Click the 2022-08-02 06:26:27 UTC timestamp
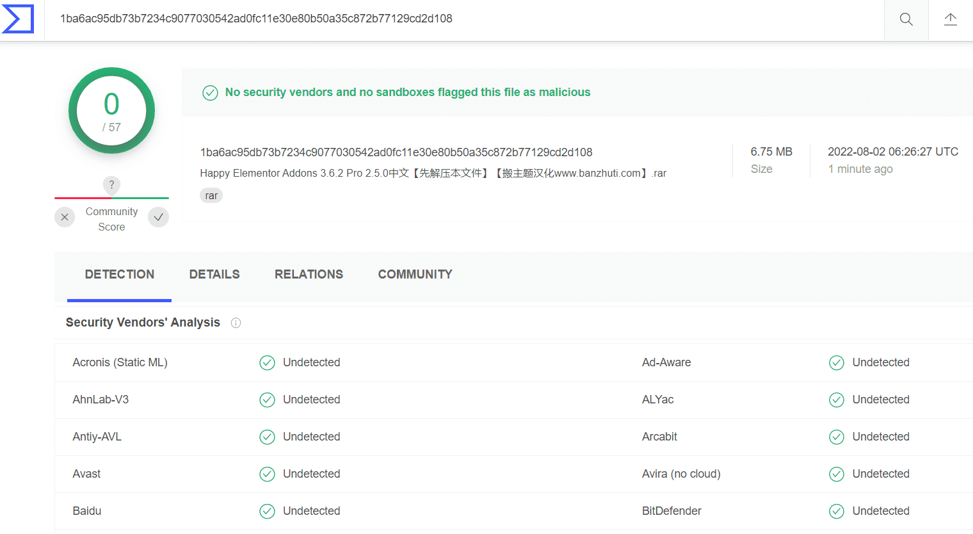This screenshot has width=973, height=534. pyautogui.click(x=893, y=152)
